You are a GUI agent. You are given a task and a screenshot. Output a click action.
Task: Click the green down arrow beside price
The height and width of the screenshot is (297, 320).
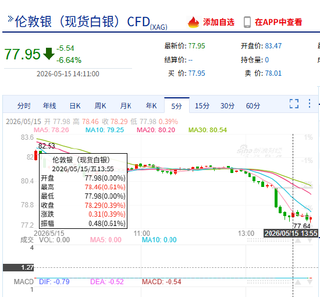pos(49,54)
